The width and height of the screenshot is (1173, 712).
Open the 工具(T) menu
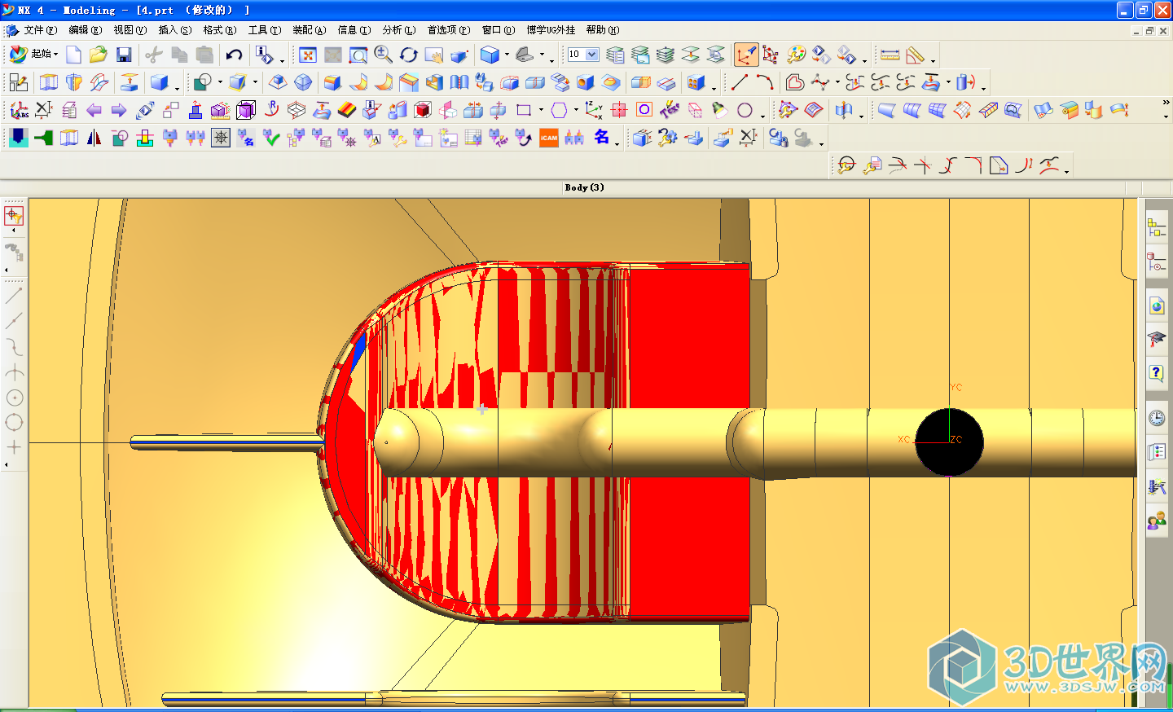[265, 30]
